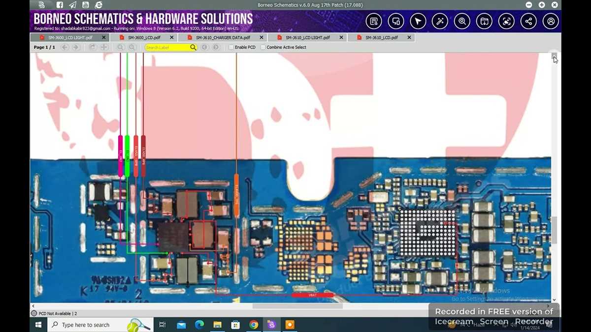Screen dimensions: 591x332
Task: Click the Borneo logo icon in the title bar
Action: click(x=42, y=5)
